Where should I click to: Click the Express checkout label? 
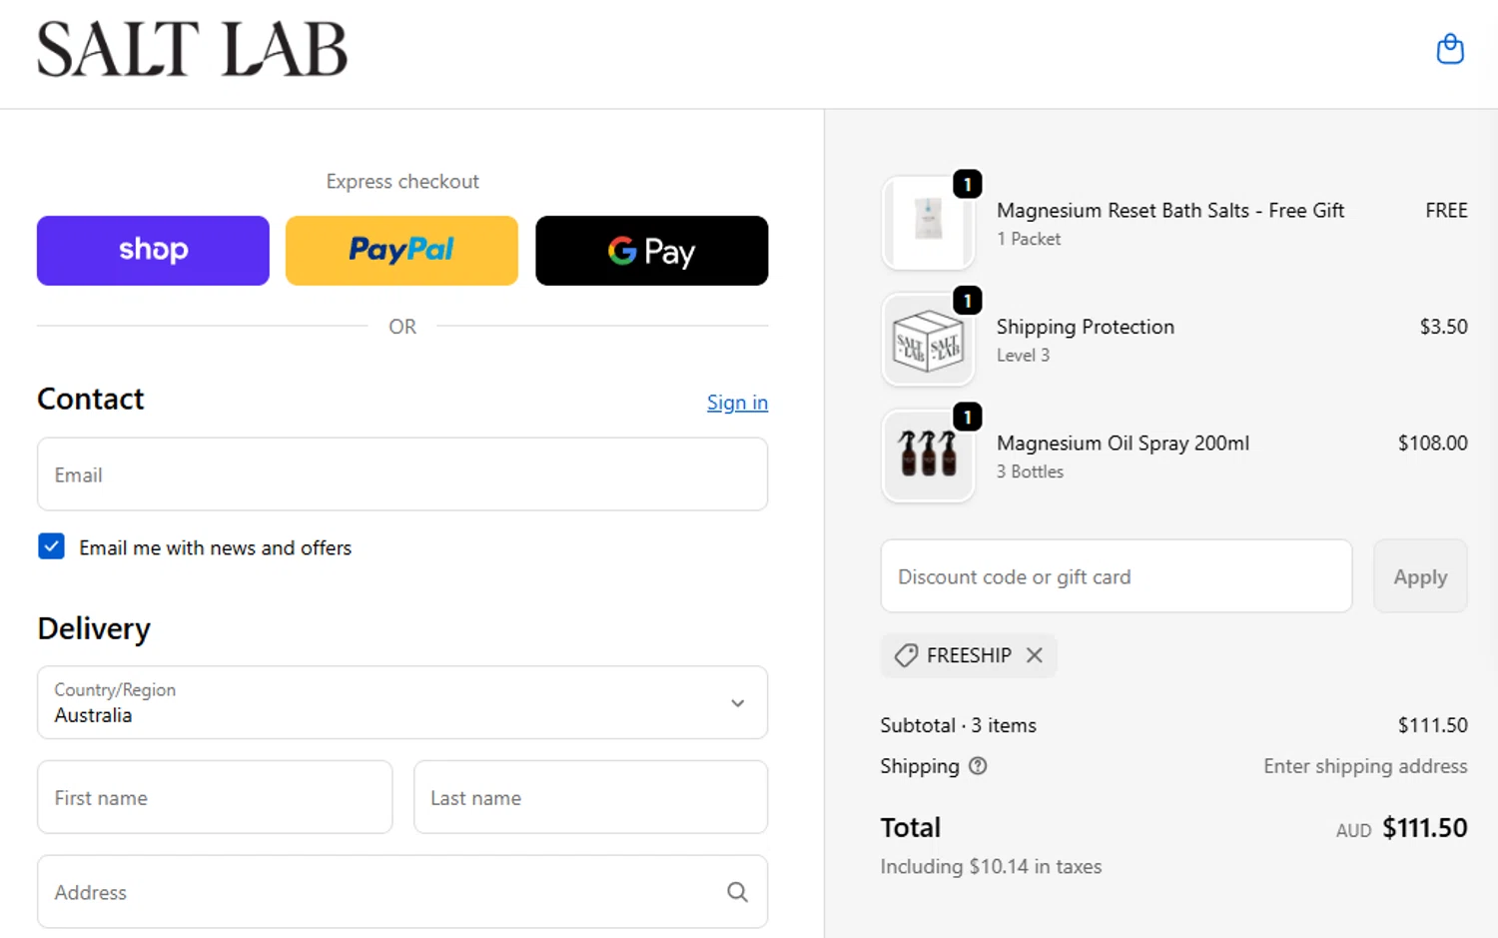point(402,181)
